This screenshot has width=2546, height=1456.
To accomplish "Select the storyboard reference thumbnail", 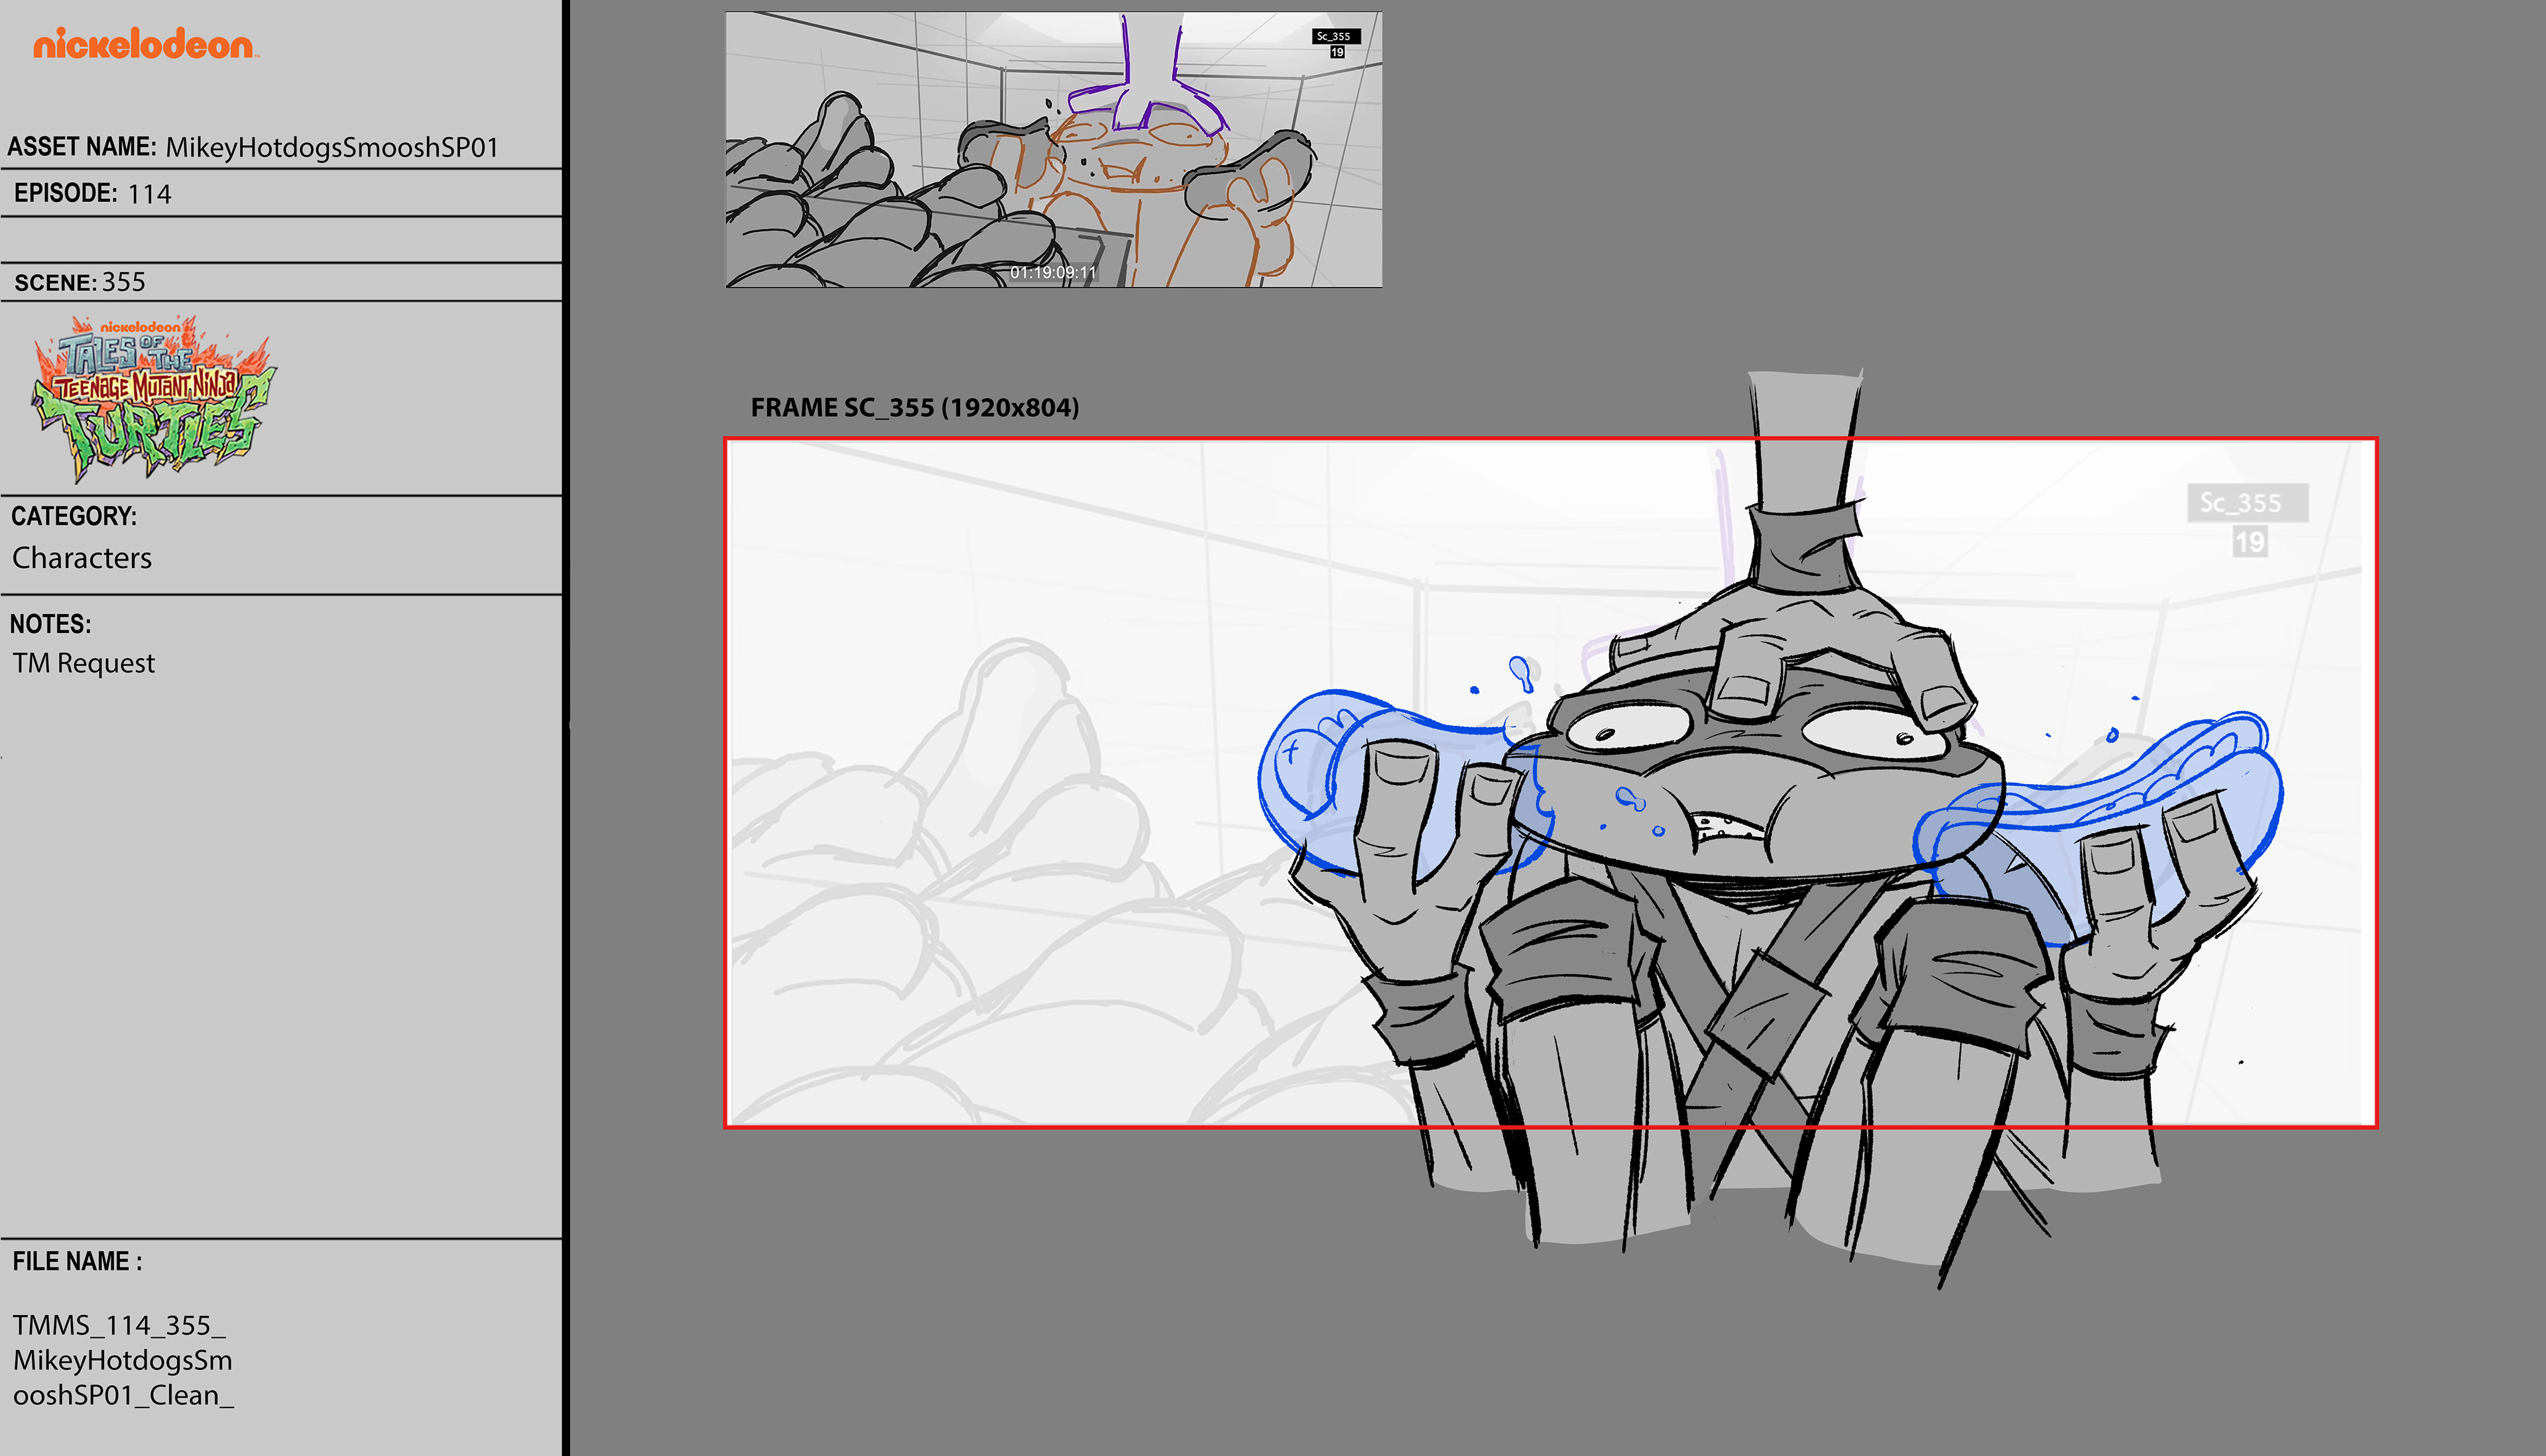I will pos(1052,150).
